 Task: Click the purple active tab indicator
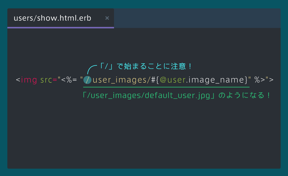61,28
